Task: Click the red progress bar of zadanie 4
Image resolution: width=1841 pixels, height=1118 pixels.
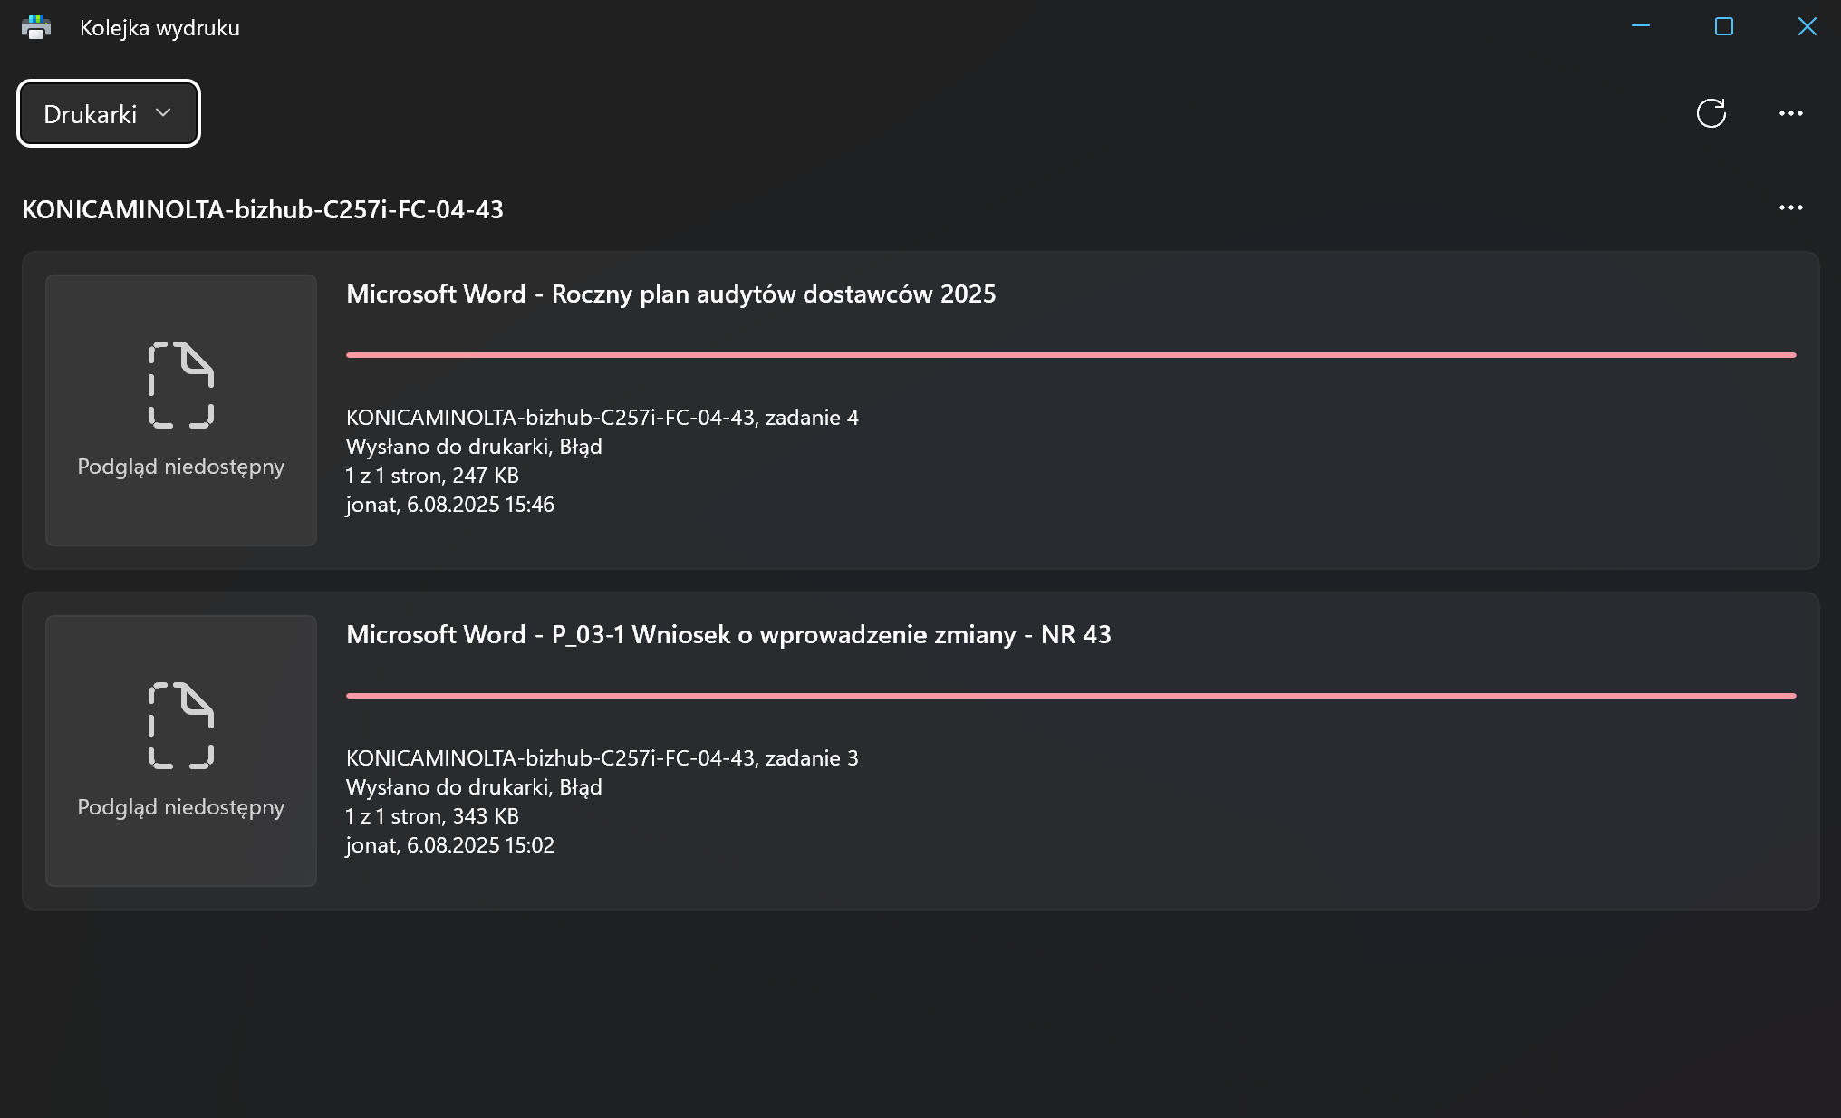Action: (1071, 355)
